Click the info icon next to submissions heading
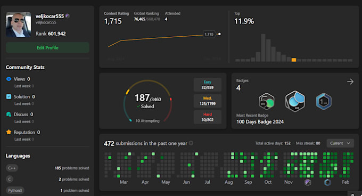The image size is (362, 196). (x=191, y=143)
